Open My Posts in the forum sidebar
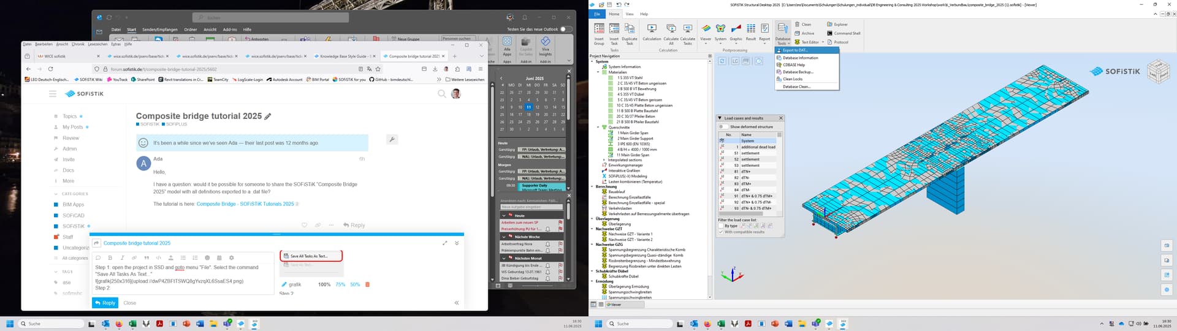Image resolution: width=1177 pixels, height=331 pixels. [72, 127]
